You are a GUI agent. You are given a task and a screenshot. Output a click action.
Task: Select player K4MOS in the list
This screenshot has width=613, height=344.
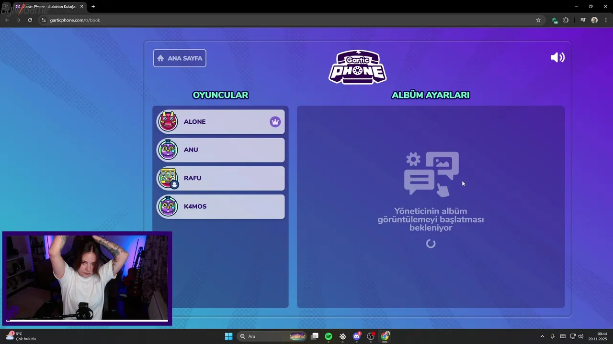click(x=221, y=206)
